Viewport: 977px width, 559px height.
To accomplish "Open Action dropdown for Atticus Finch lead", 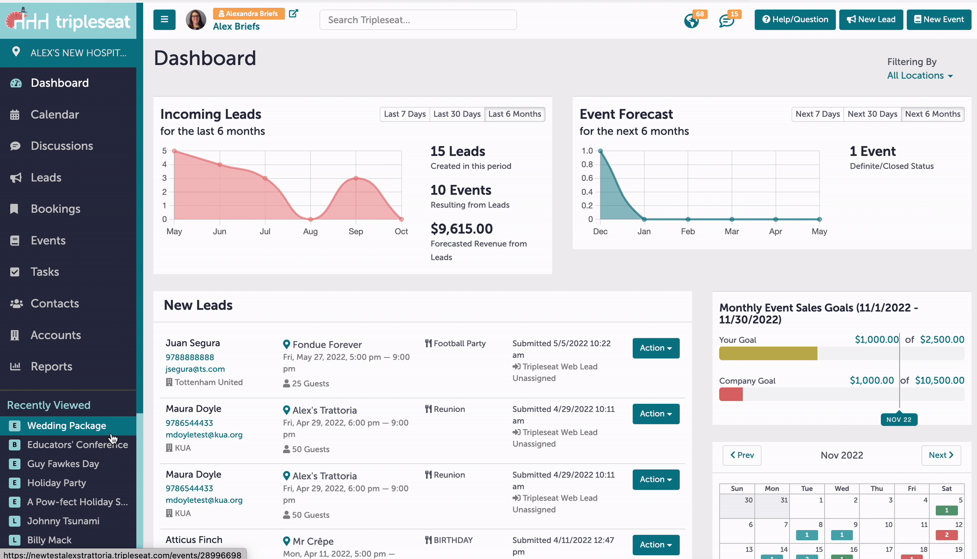I will pyautogui.click(x=656, y=545).
